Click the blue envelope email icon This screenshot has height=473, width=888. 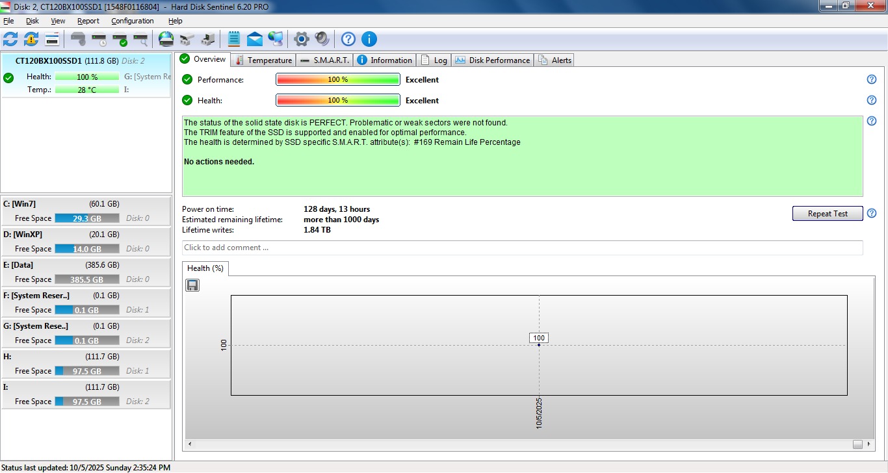[x=255, y=39]
